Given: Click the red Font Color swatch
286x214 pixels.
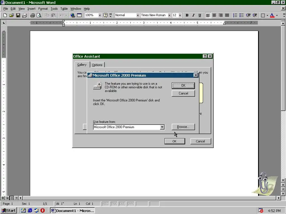Looking at the screenshot, I should 272,15.
